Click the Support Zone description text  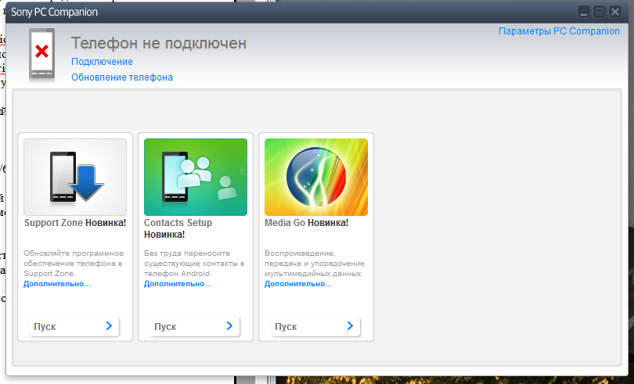74,263
